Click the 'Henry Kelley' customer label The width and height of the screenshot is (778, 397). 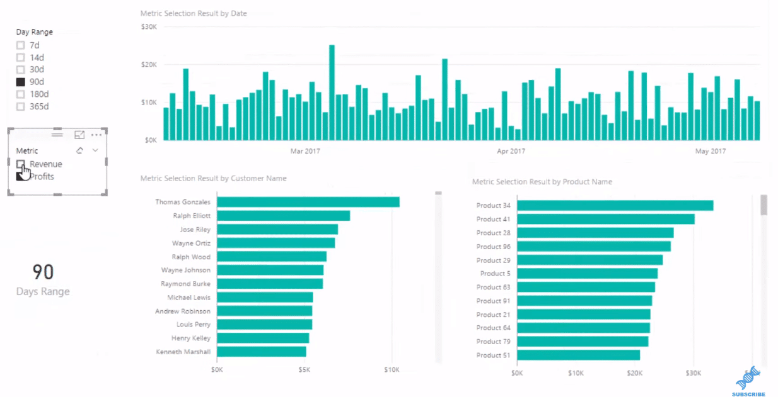pyautogui.click(x=191, y=338)
